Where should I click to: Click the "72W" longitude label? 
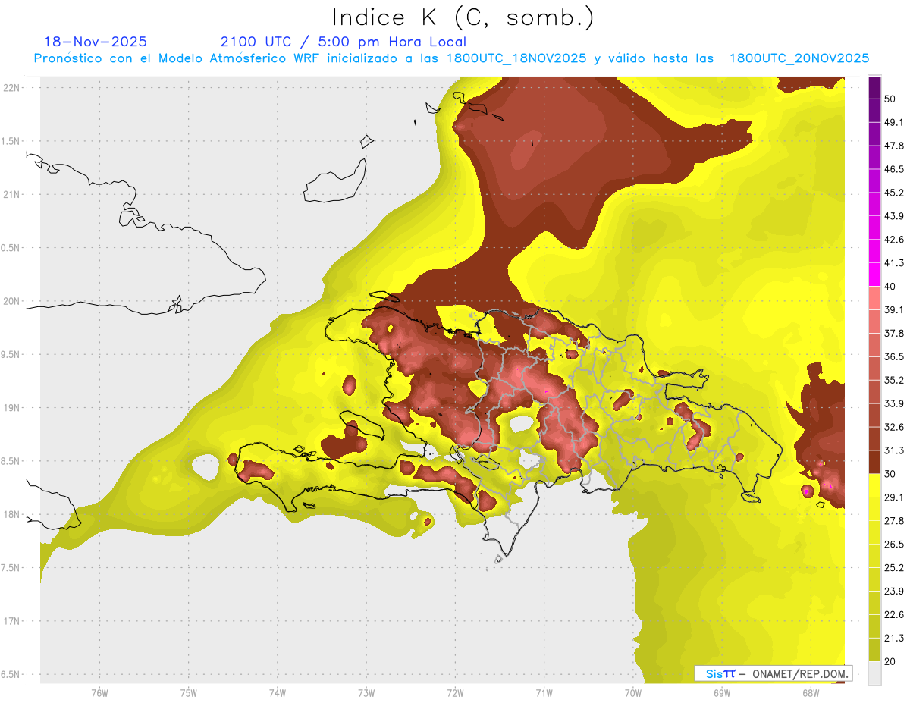click(x=455, y=693)
